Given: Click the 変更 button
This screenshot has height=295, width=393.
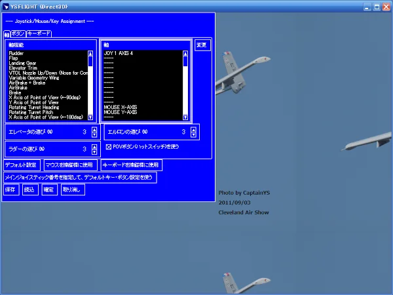Looking at the screenshot, I should [202, 45].
